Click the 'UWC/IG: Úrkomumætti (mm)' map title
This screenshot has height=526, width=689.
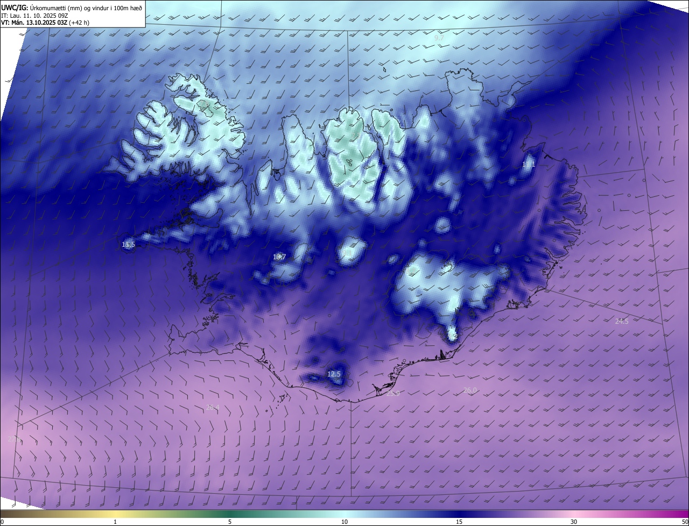(x=71, y=7)
